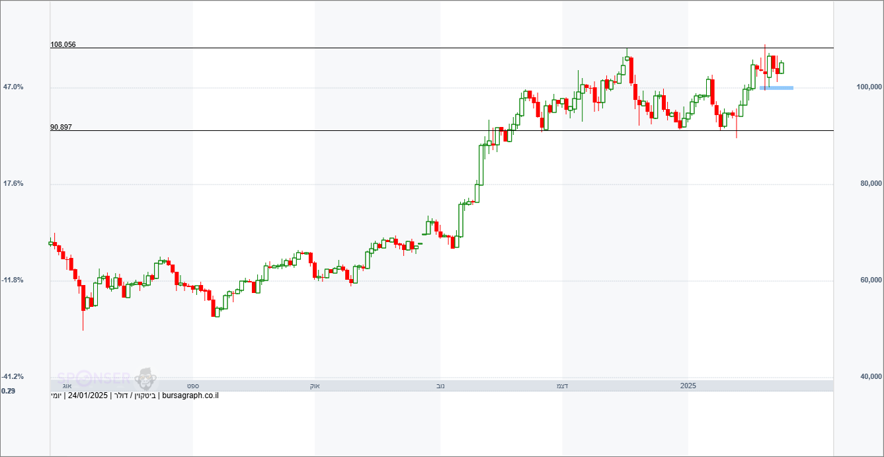Select the 2025 label on time axis
Screen dimensions: 884x457
click(688, 385)
